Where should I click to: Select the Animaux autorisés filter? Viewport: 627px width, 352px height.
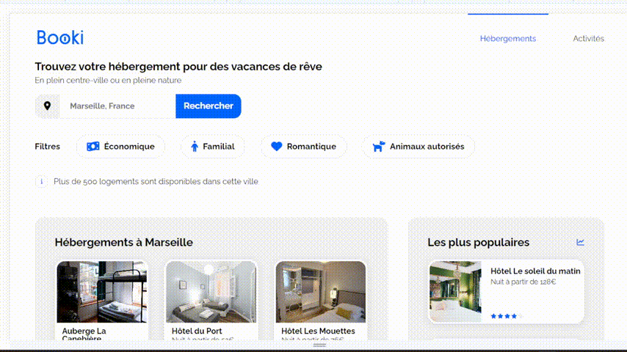(x=418, y=147)
